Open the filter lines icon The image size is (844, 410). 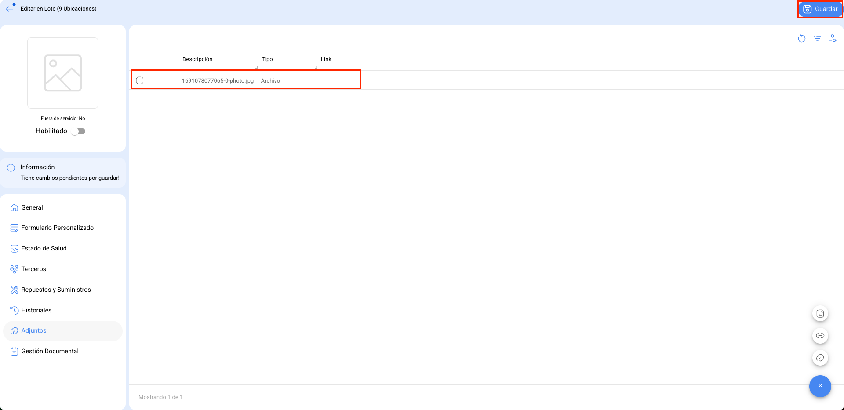(817, 39)
